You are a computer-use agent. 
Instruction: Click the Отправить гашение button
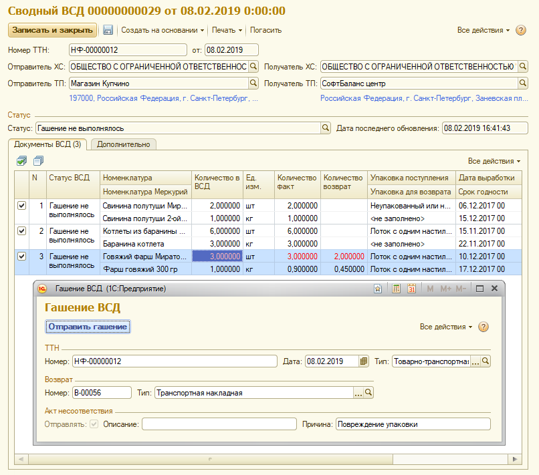88,327
